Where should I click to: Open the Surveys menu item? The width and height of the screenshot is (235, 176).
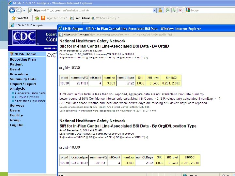17,106
